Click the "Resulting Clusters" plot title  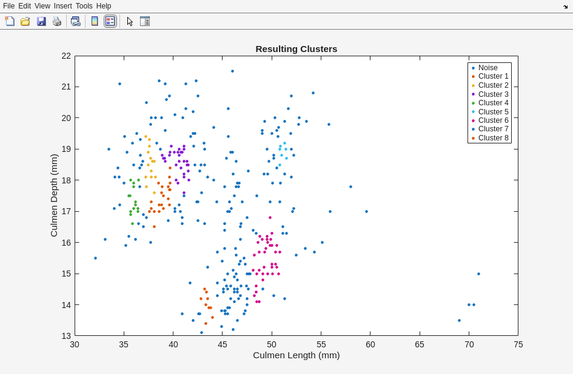296,49
